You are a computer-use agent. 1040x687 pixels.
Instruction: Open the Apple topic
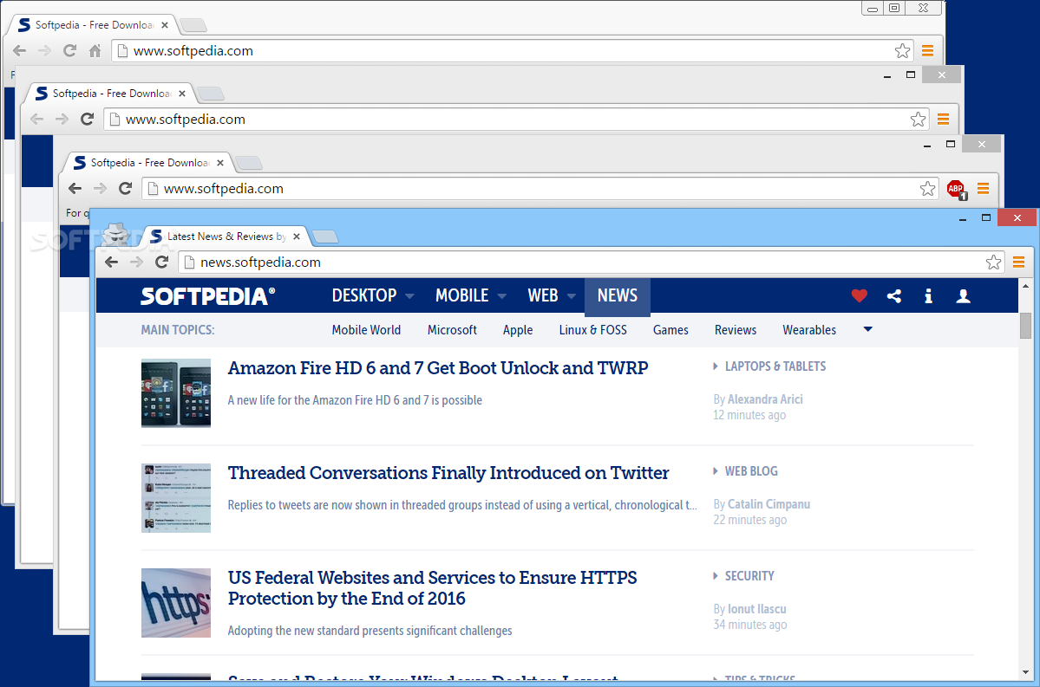point(518,330)
